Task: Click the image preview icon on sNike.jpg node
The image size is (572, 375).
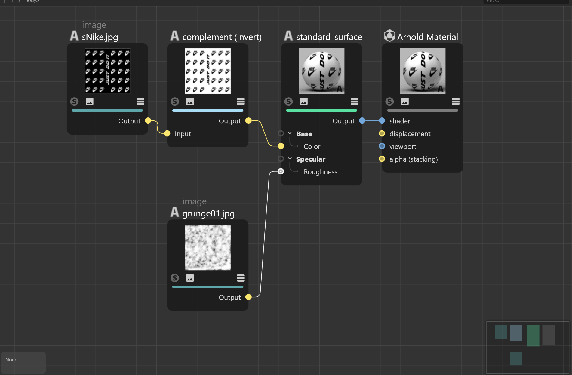Action: click(90, 101)
